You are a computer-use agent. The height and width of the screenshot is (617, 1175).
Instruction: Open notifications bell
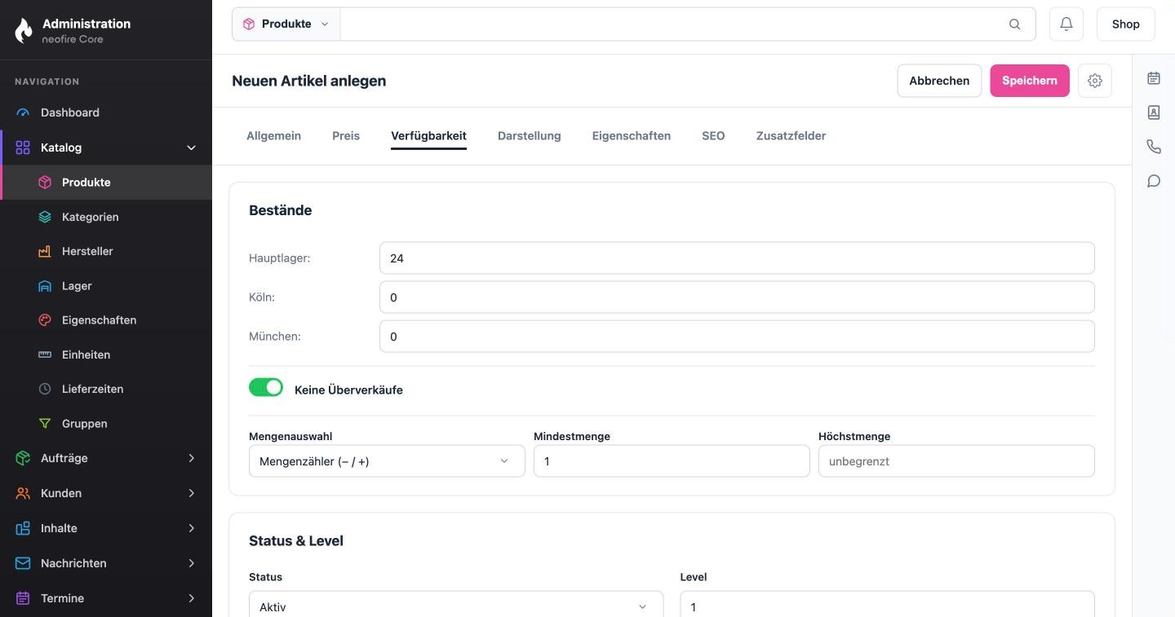point(1066,24)
